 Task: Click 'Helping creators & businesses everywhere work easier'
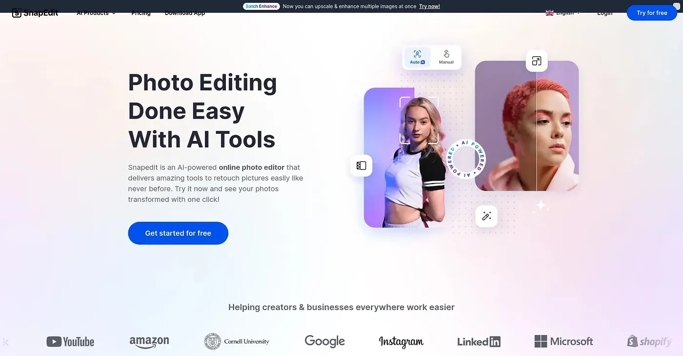point(341,307)
